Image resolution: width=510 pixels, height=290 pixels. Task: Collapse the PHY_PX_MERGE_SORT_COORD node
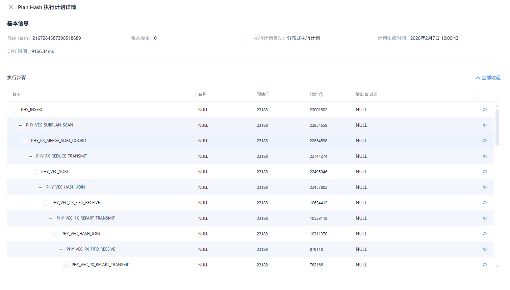click(x=25, y=141)
